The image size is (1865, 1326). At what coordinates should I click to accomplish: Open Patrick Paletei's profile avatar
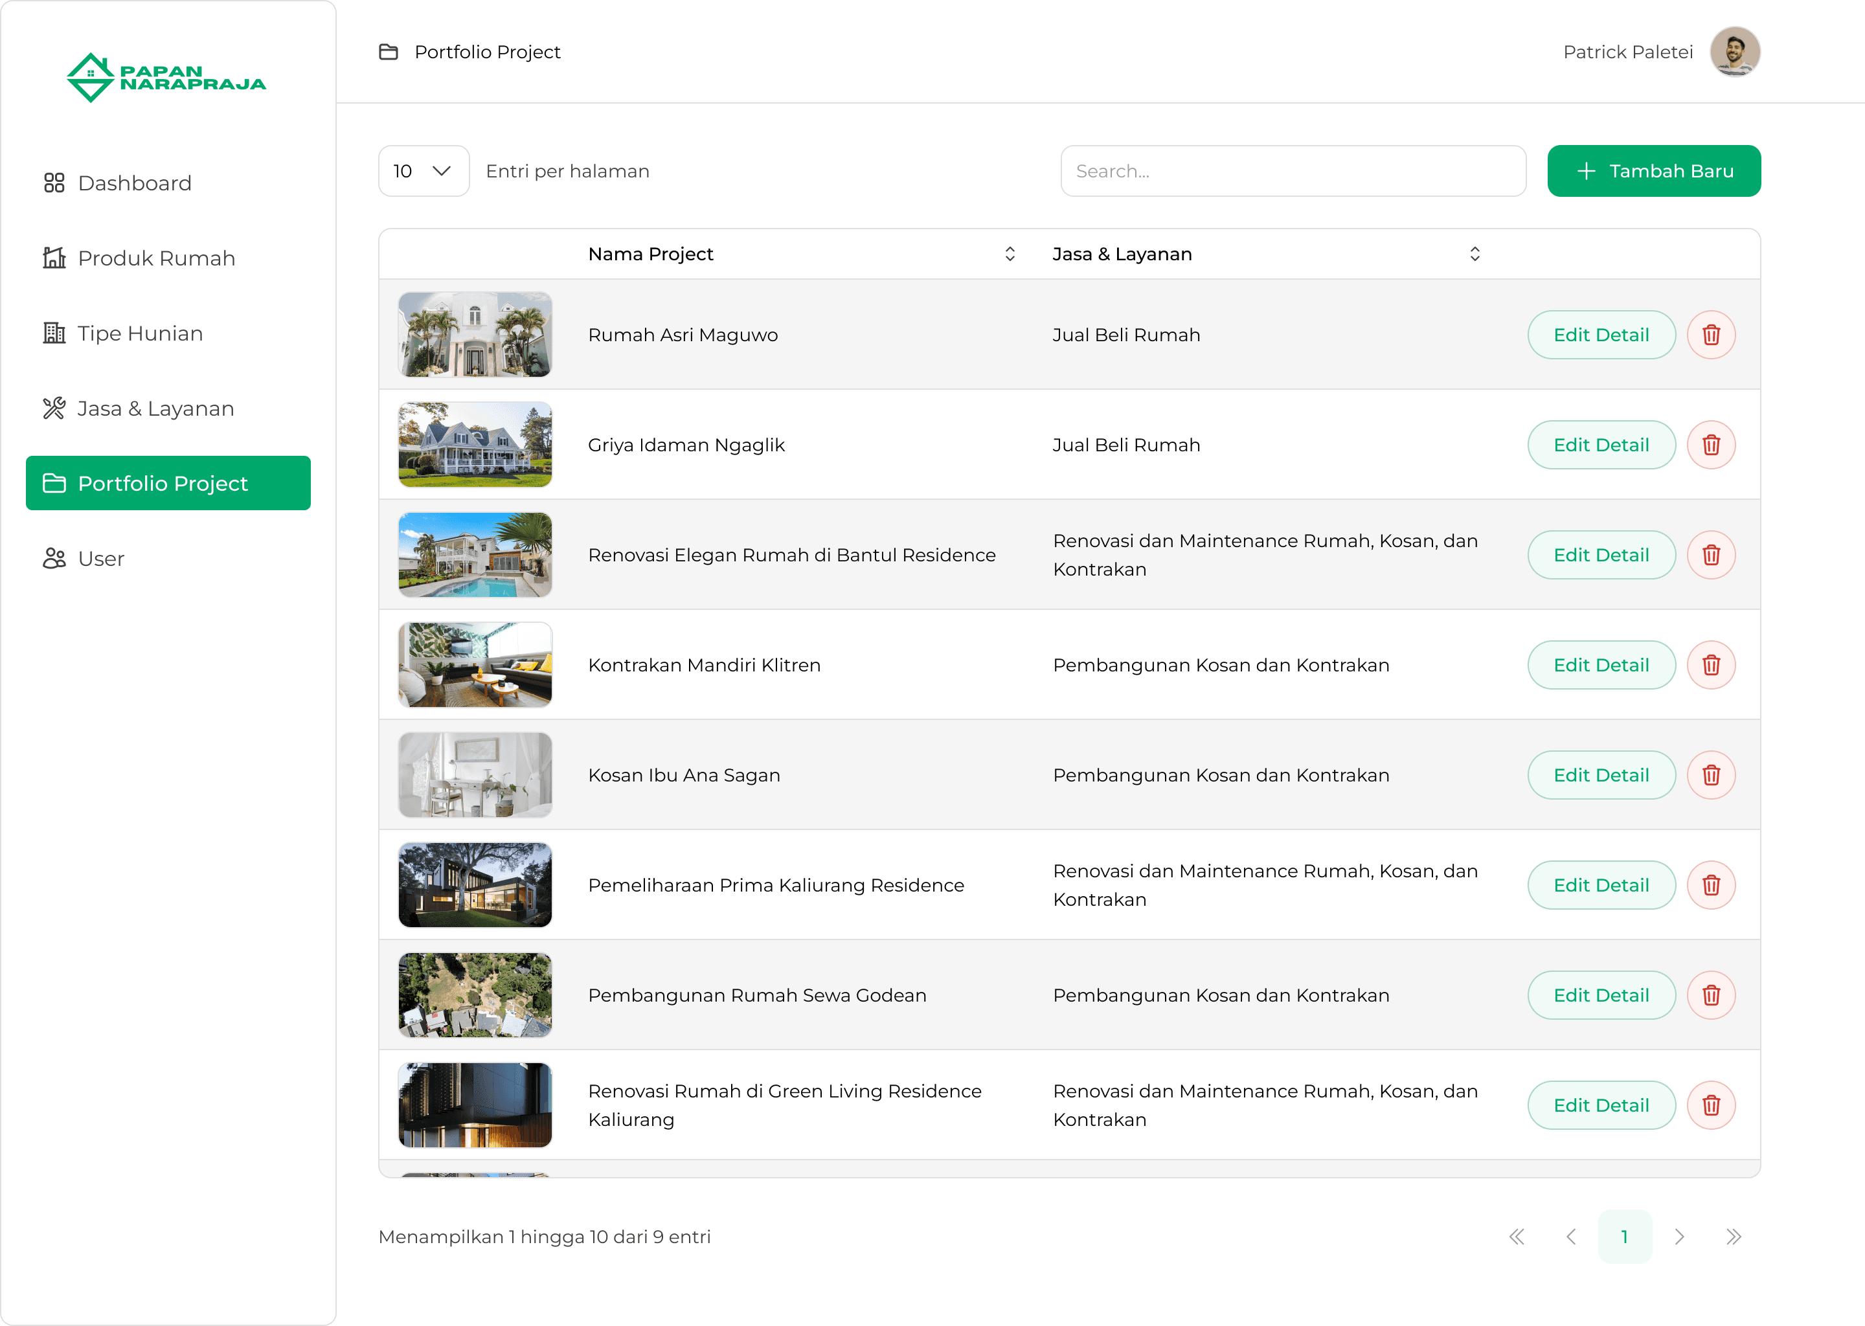(x=1734, y=51)
